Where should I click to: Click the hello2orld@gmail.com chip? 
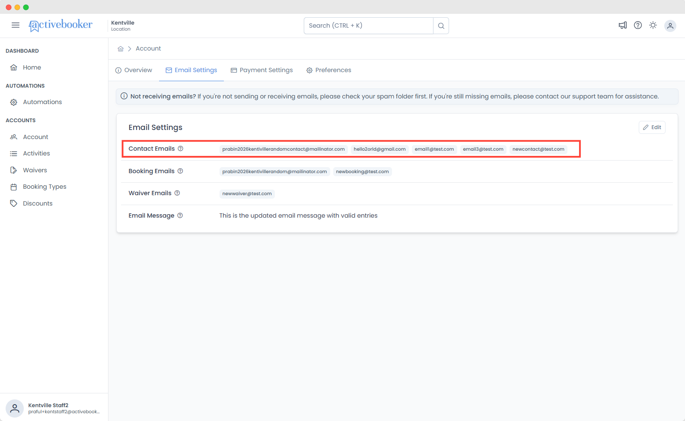click(x=379, y=149)
